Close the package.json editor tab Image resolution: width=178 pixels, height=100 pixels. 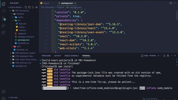click(x=75, y=3)
